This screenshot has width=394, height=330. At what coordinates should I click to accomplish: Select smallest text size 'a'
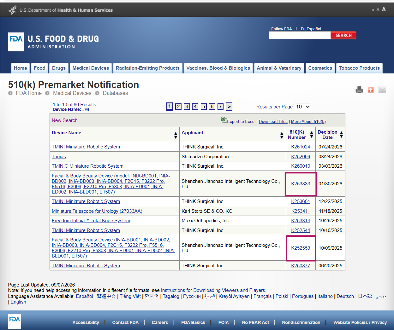(373, 10)
